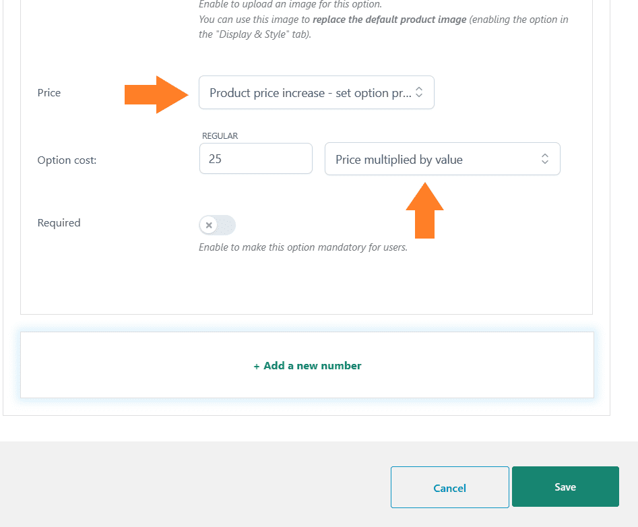Click the chevron arrows on Price dropdown

point(418,92)
